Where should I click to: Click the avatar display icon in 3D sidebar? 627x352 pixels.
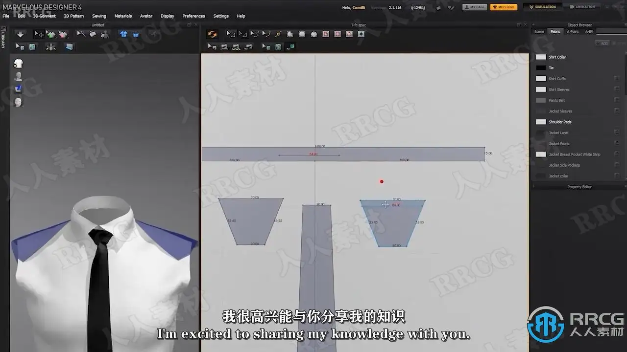[18, 76]
